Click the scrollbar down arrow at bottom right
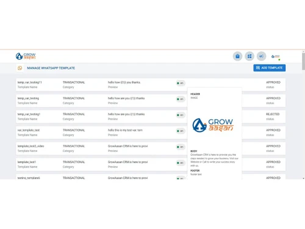 pos(303,178)
